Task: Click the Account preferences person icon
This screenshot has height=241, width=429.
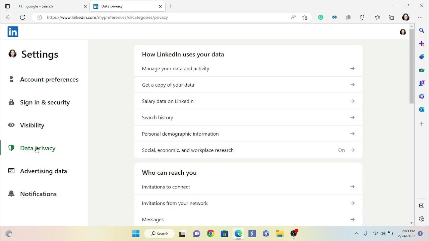Action: pyautogui.click(x=11, y=79)
